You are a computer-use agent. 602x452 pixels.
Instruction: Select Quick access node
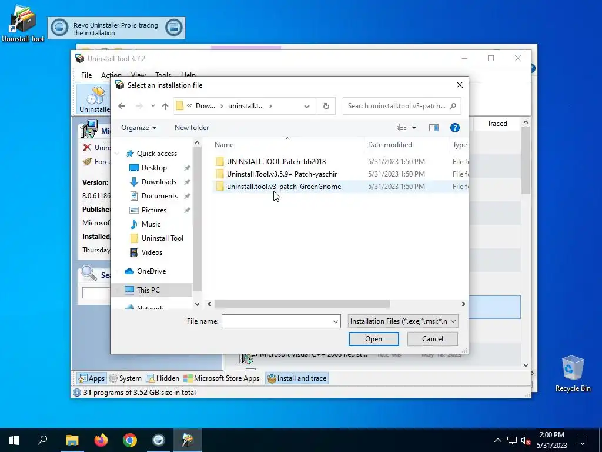tap(156, 154)
